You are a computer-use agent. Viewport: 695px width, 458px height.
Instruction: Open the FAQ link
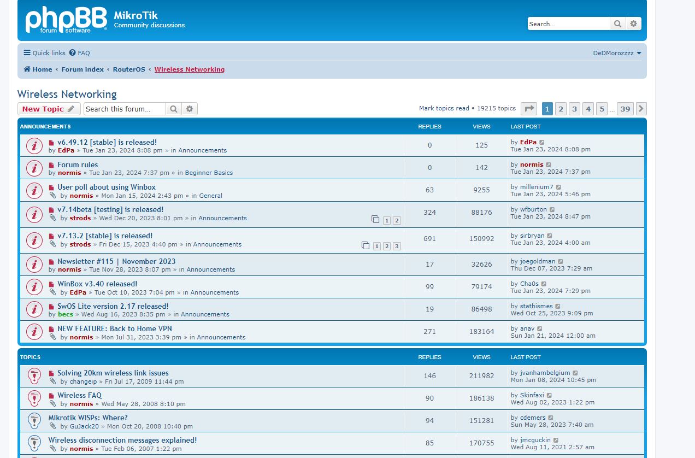[80, 53]
